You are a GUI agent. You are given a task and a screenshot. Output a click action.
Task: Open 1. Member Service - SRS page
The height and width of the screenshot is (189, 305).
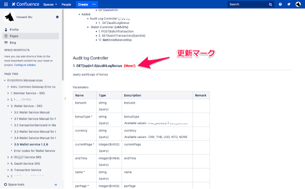(28, 93)
